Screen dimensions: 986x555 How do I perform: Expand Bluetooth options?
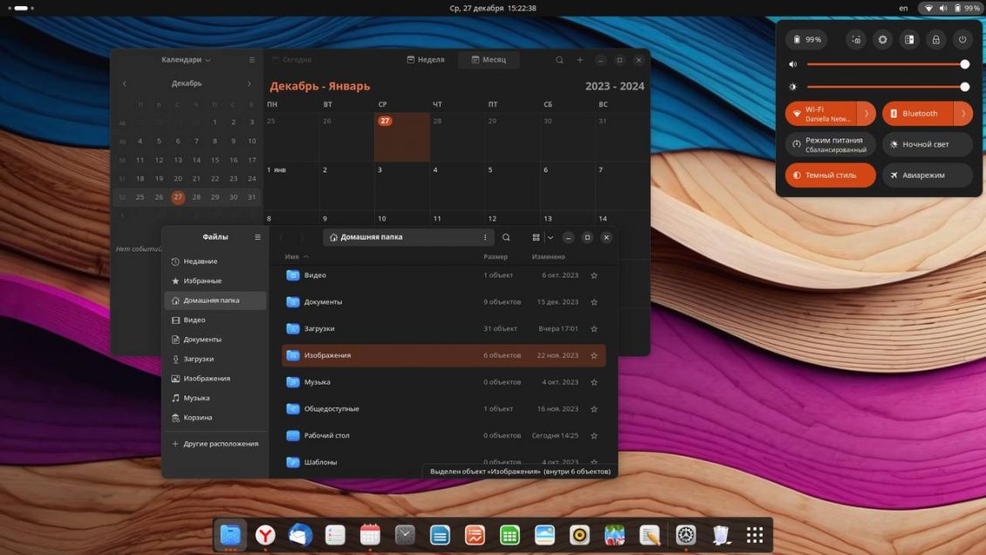click(962, 113)
